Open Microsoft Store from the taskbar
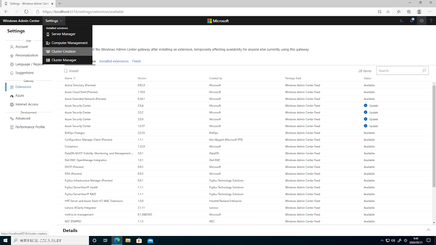436x245 pixels. [x=139, y=240]
